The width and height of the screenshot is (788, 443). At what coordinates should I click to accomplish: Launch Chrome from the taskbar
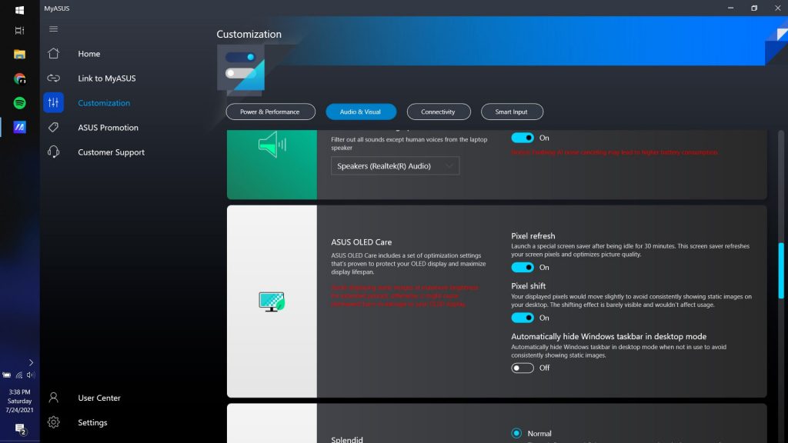[x=19, y=78]
